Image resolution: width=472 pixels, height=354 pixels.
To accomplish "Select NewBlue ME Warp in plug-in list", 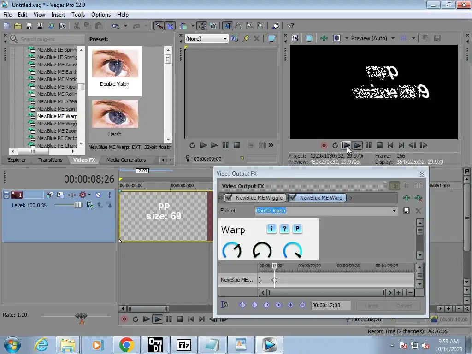I will (57, 116).
